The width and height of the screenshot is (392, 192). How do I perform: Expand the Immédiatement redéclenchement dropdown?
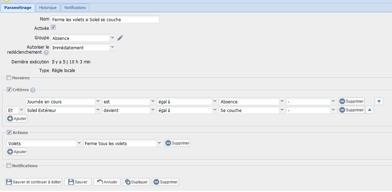83,47
